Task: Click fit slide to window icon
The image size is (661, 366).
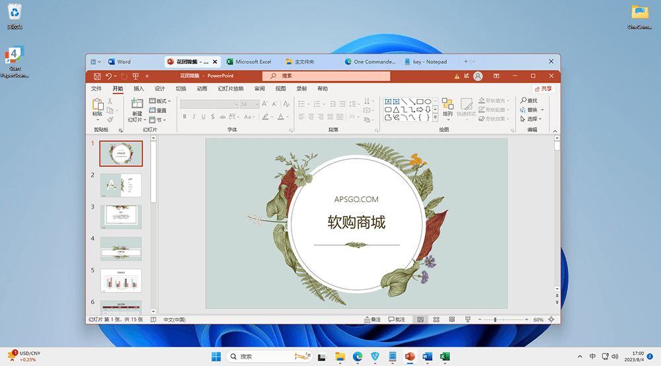Action: 551,320
